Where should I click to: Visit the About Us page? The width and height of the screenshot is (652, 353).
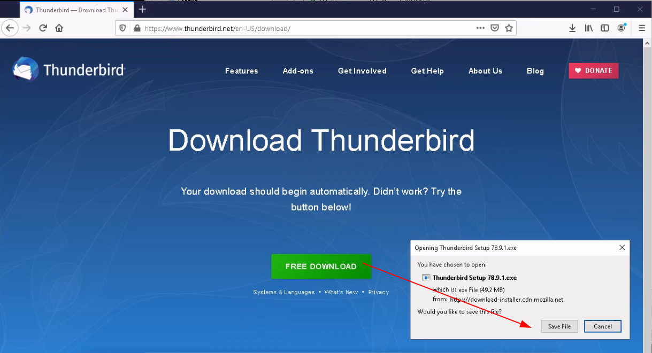tap(485, 70)
